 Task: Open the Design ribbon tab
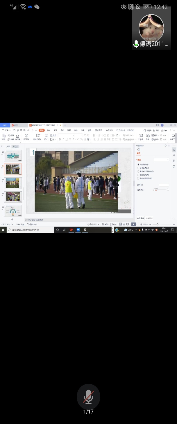click(x=55, y=130)
